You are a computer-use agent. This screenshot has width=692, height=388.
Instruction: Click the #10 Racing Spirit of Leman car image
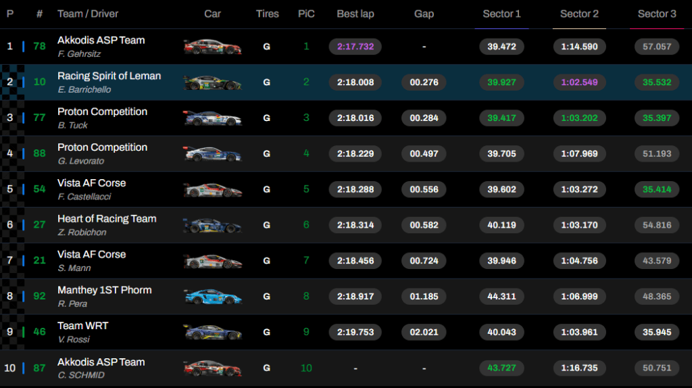click(x=212, y=82)
